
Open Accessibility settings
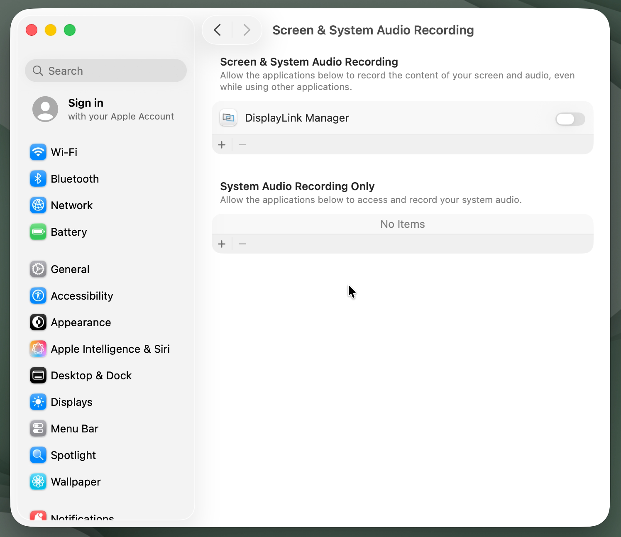click(x=82, y=295)
